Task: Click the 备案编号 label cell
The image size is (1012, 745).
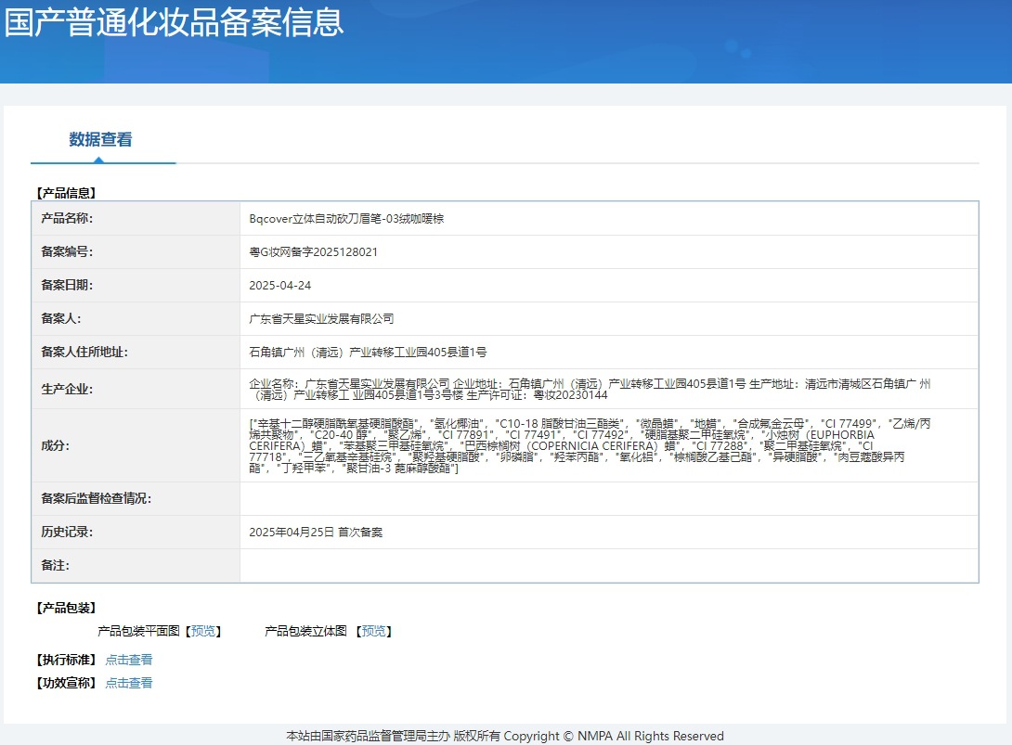Action: [x=136, y=252]
